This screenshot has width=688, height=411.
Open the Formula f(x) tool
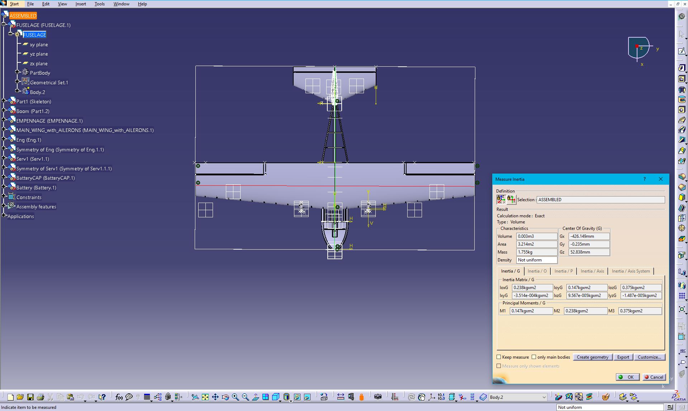click(119, 397)
